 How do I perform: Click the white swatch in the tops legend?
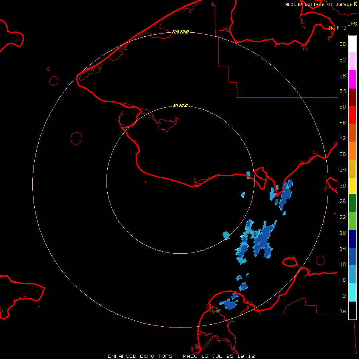[352, 44]
